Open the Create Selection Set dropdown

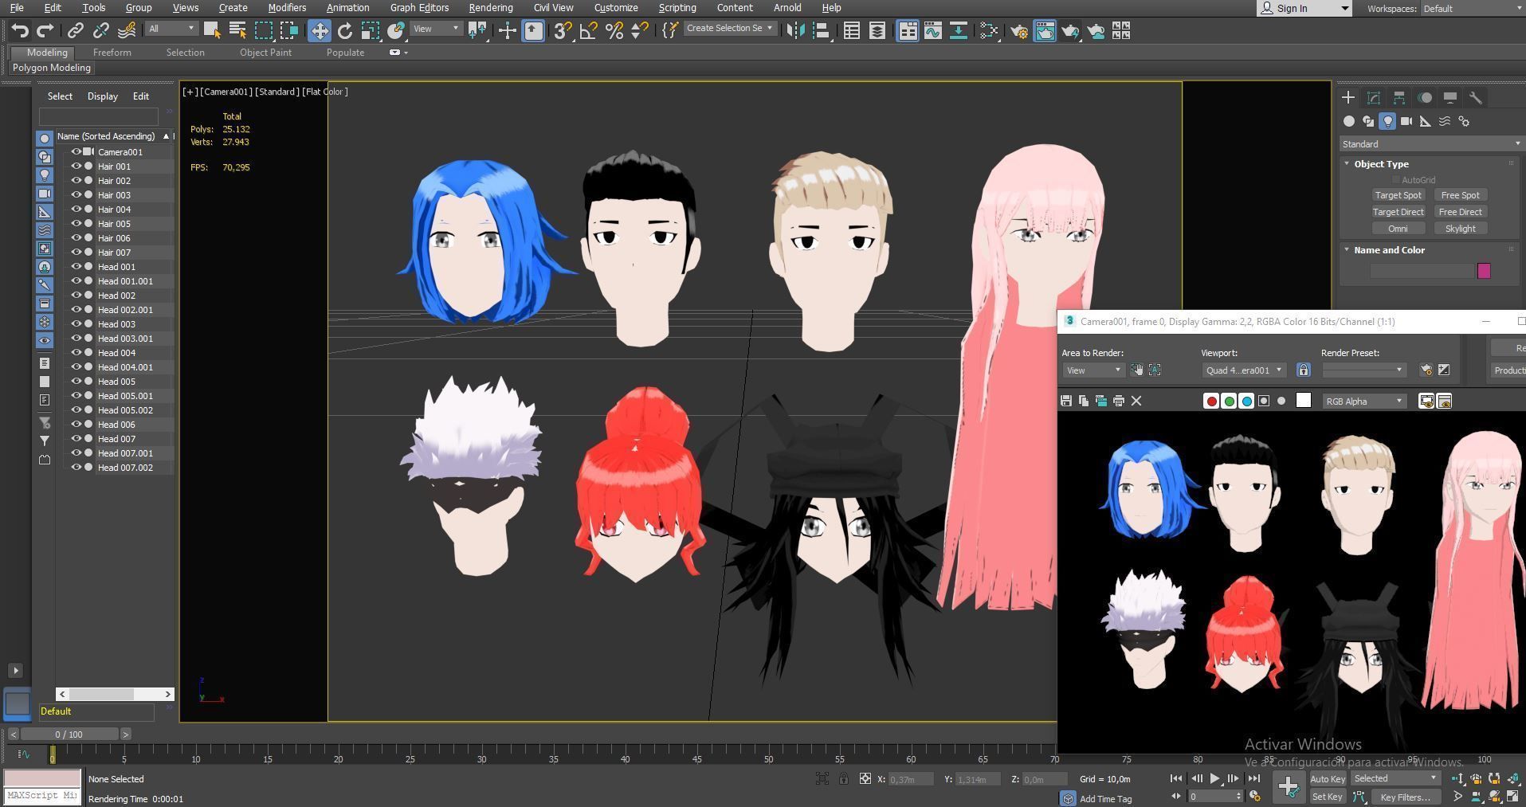(731, 28)
